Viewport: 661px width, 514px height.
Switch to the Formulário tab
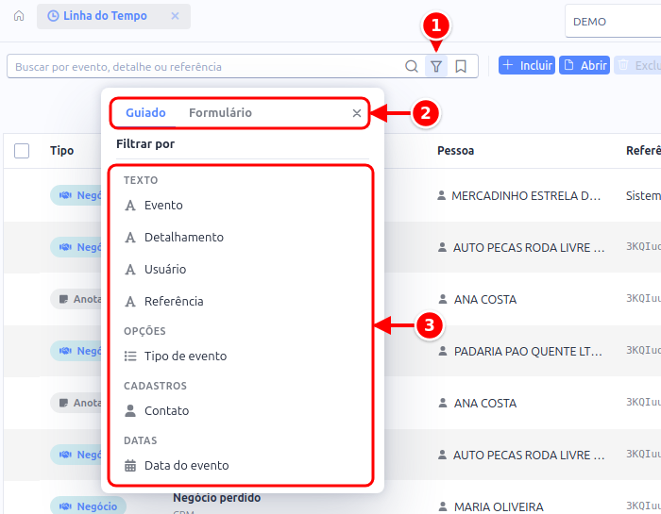pyautogui.click(x=220, y=113)
